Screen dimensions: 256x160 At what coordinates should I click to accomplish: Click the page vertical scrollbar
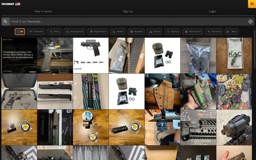pos(255,49)
